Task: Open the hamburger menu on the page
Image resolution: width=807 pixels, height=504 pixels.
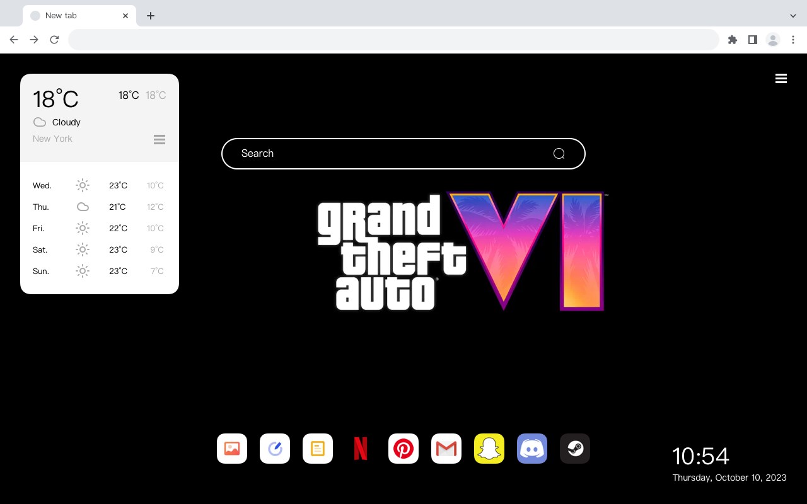Action: click(781, 79)
